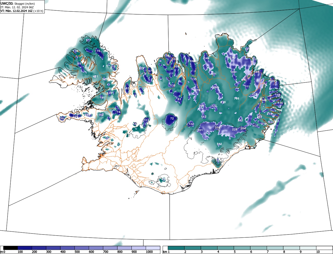Click the visibility value '137' on the map

[256, 126]
